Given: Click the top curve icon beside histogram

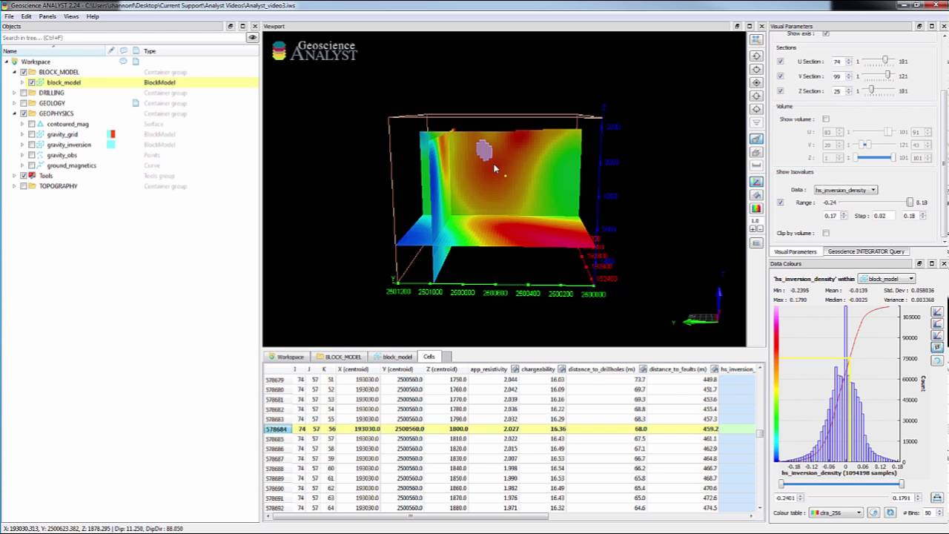Looking at the screenshot, I should click(x=937, y=312).
